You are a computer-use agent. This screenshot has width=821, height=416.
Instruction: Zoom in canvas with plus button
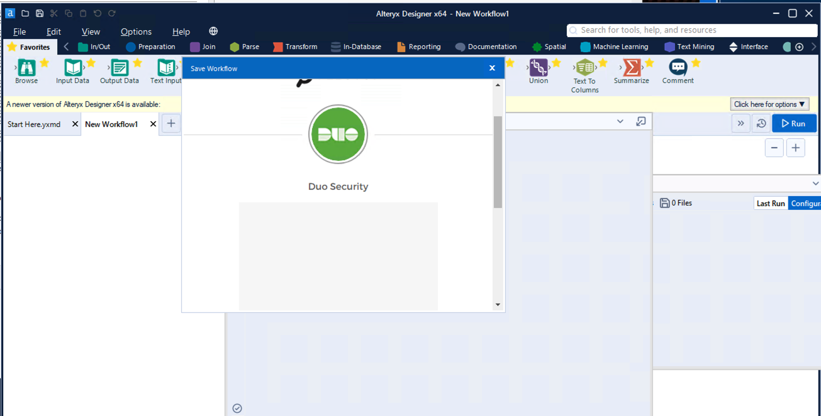pos(796,148)
